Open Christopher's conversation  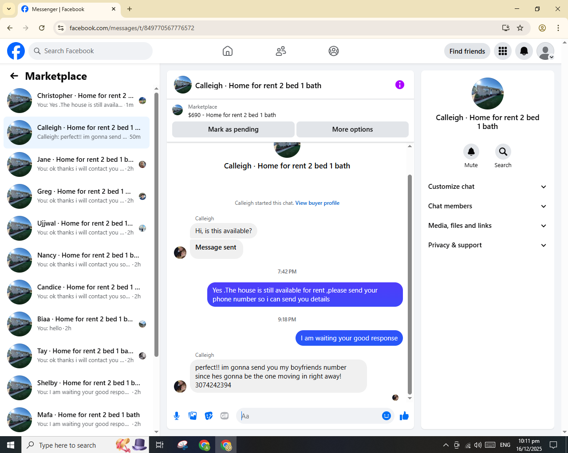(76, 101)
